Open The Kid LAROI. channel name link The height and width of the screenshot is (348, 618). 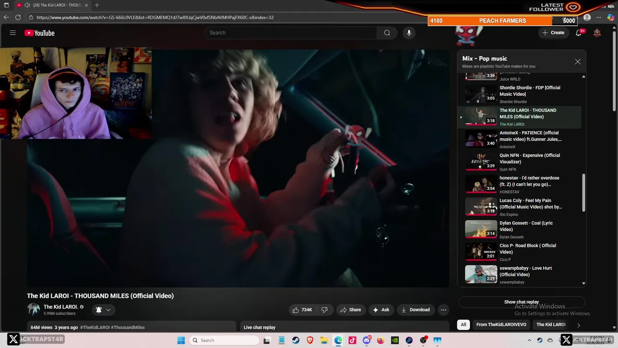(x=61, y=307)
